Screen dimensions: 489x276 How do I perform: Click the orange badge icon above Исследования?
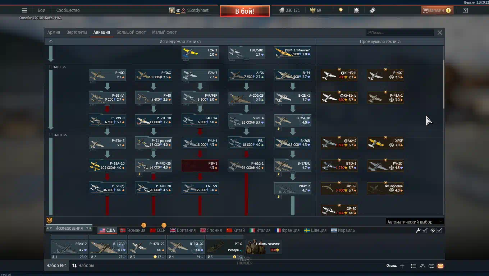pyautogui.click(x=49, y=220)
